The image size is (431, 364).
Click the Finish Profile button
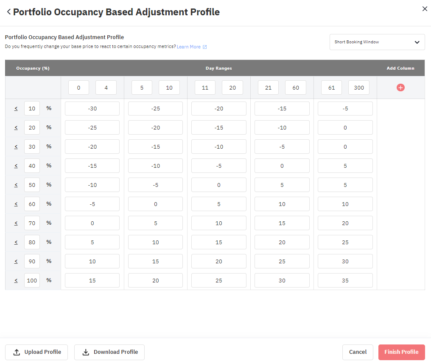(x=401, y=352)
